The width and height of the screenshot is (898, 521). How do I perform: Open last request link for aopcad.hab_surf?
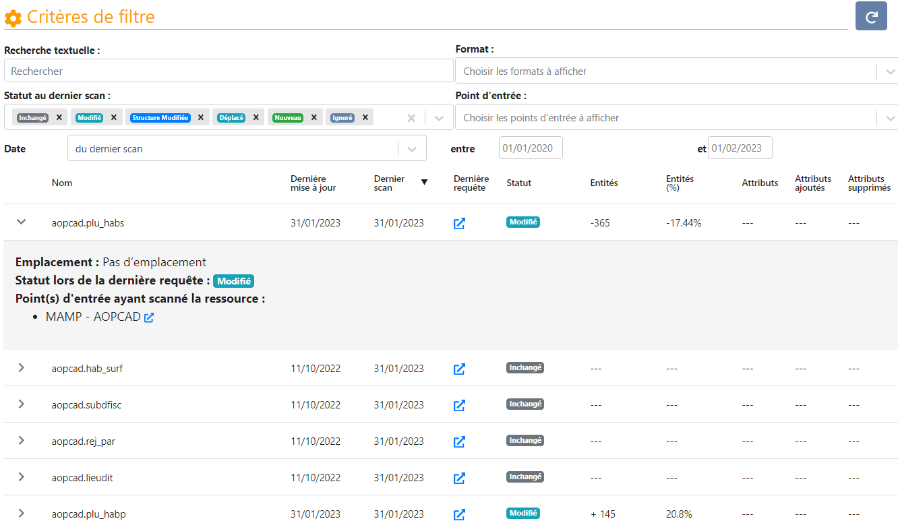459,369
